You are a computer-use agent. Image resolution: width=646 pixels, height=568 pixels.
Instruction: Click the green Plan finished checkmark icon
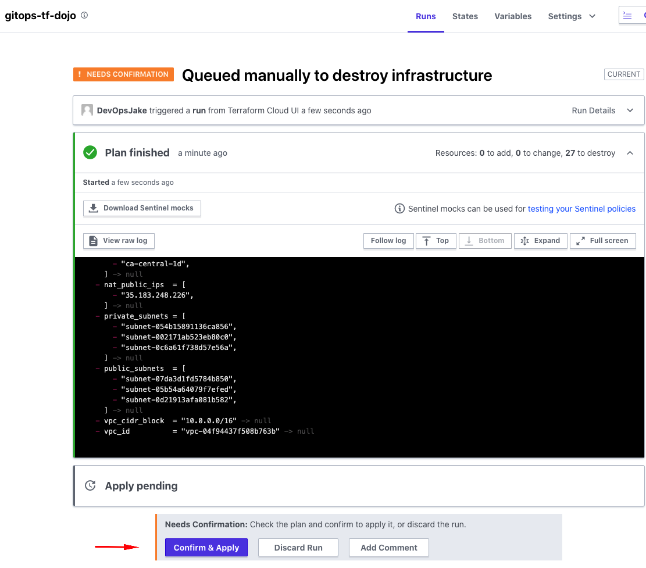90,152
